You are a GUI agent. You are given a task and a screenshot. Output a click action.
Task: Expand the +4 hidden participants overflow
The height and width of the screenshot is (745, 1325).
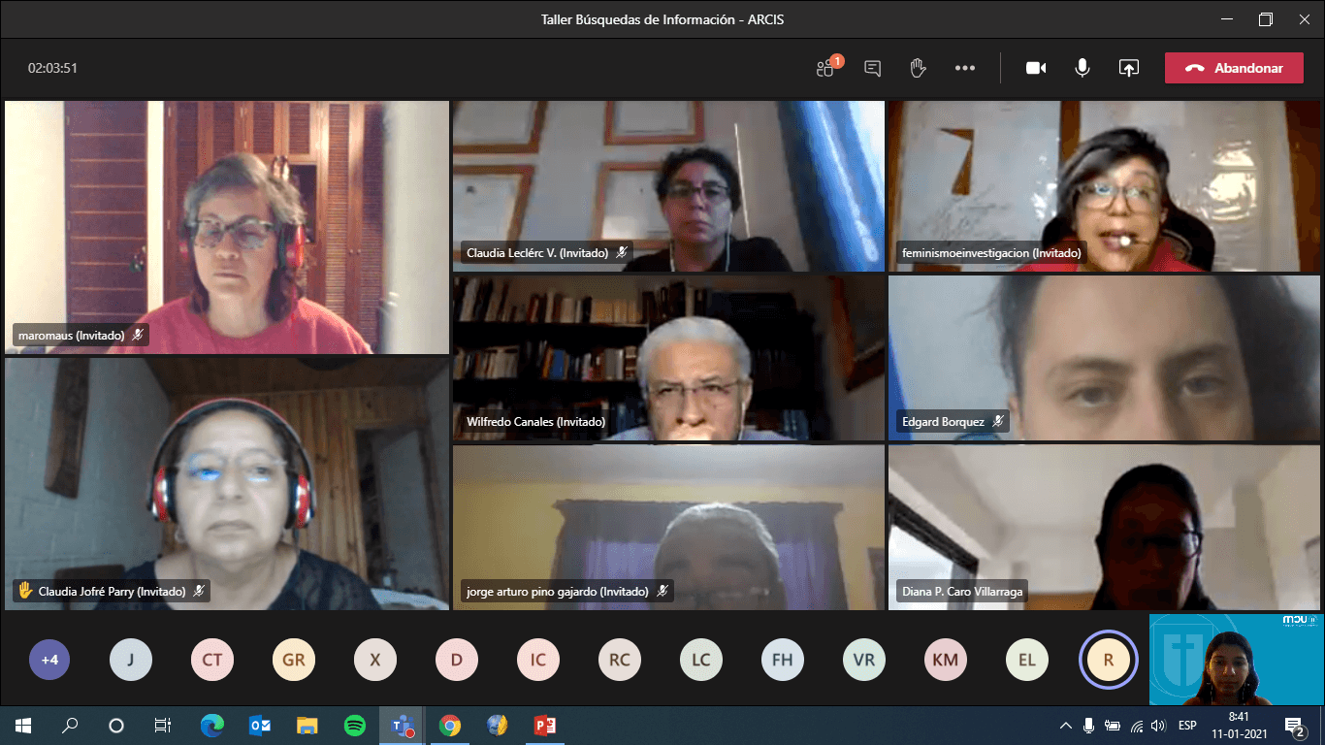49,660
